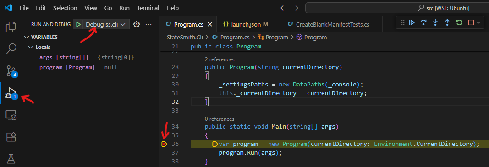Click StateSmith.Cli in the breadcrumb
This screenshot has width=489, height=167.
coord(185,38)
